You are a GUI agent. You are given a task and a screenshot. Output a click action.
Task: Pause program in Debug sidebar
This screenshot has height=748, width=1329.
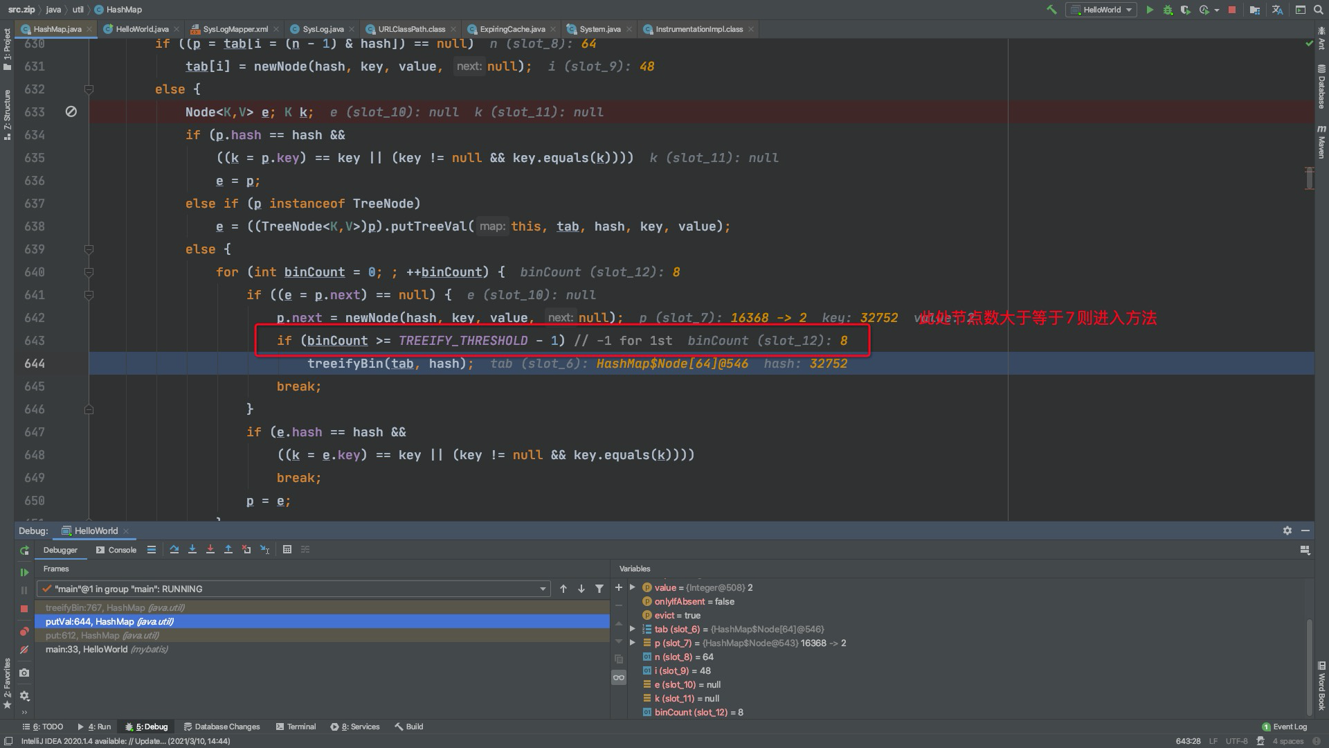pos(24,590)
